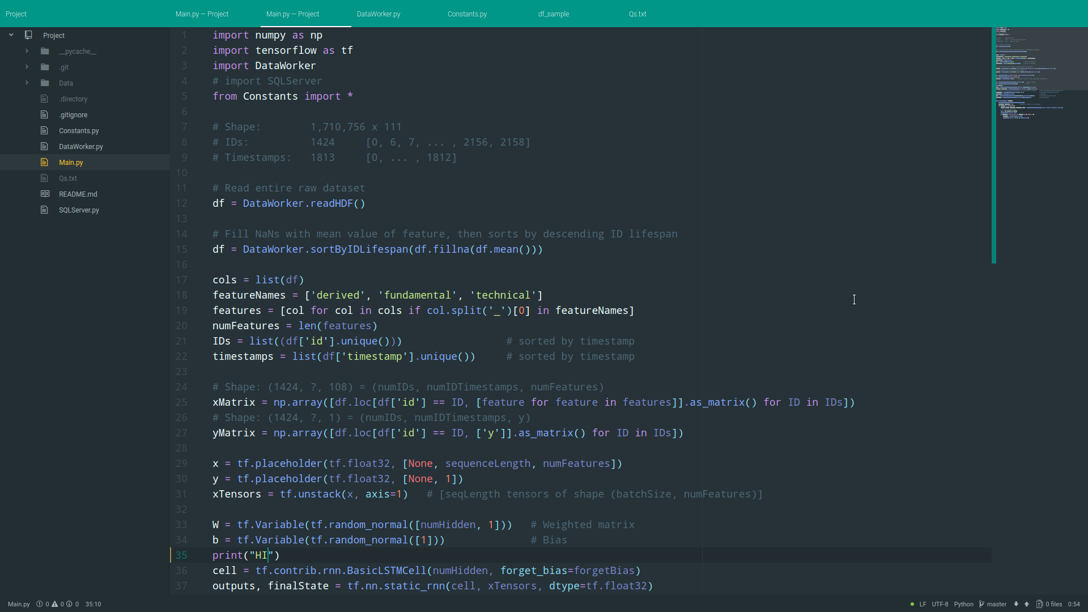Click the UTF-8 encoding selector
The height and width of the screenshot is (612, 1088).
[940, 604]
